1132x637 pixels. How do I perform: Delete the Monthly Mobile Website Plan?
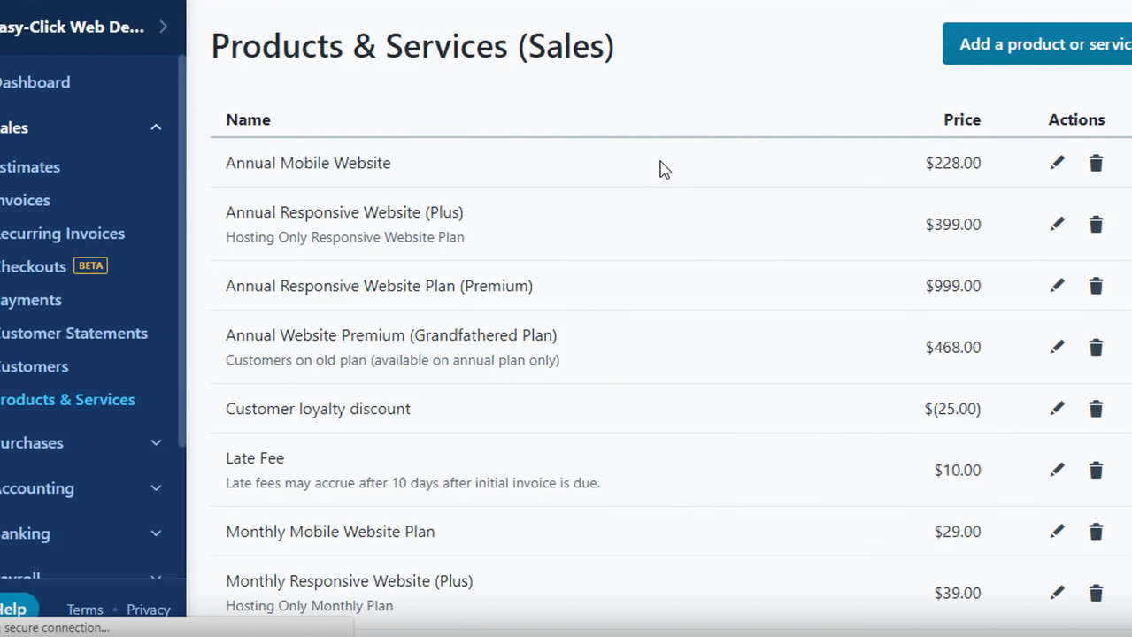click(x=1096, y=532)
